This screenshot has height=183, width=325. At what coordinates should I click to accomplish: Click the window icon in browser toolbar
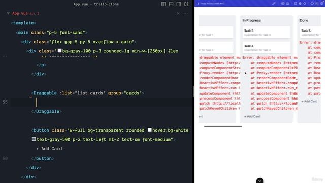coord(295,4)
